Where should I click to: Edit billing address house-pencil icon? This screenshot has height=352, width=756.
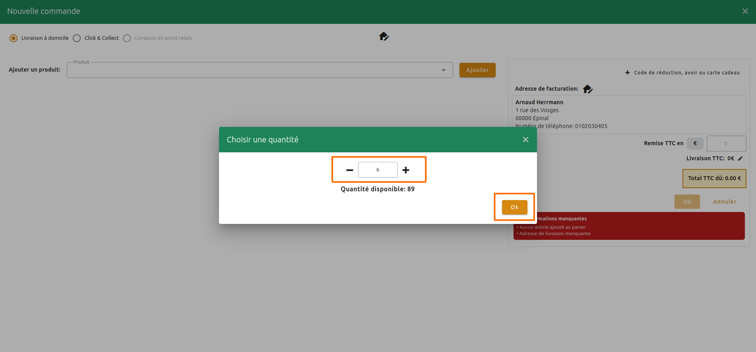click(587, 89)
